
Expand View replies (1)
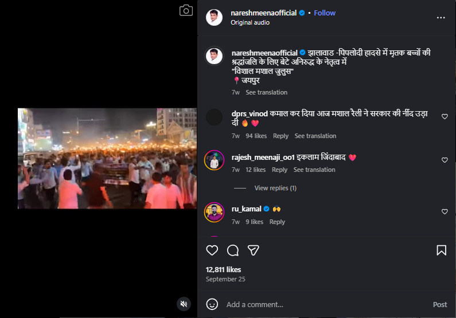click(275, 188)
